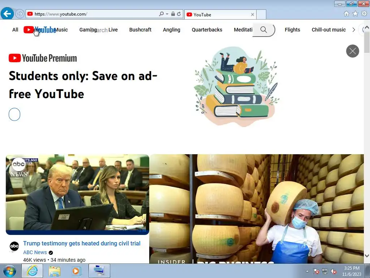Open the Trump testimony video thumbnail
The width and height of the screenshot is (370, 278).
click(77, 194)
